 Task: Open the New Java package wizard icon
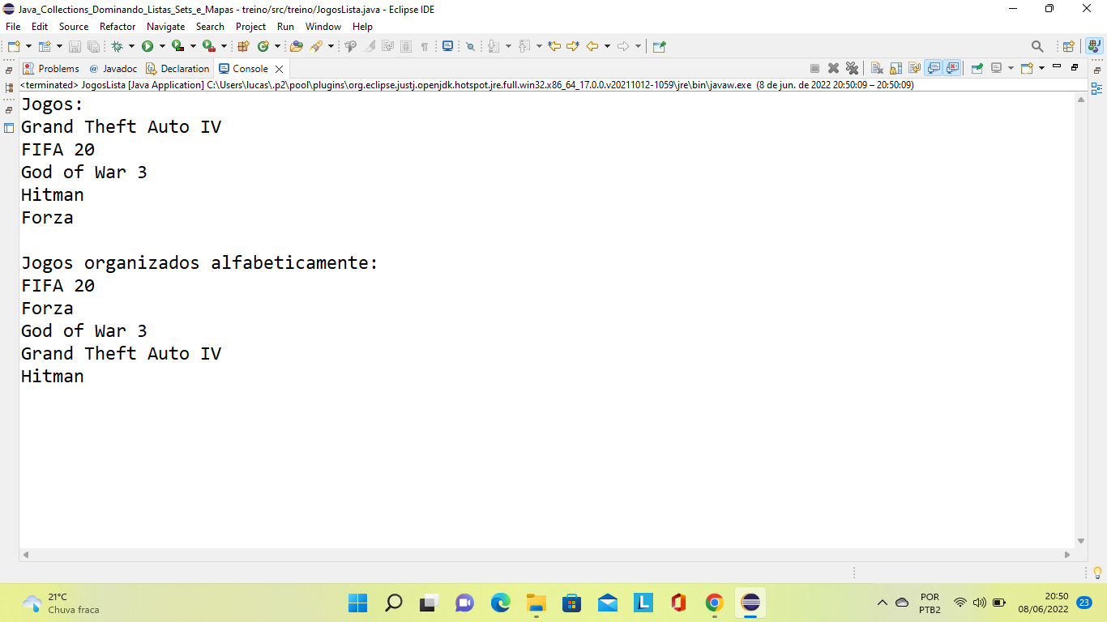[241, 46]
